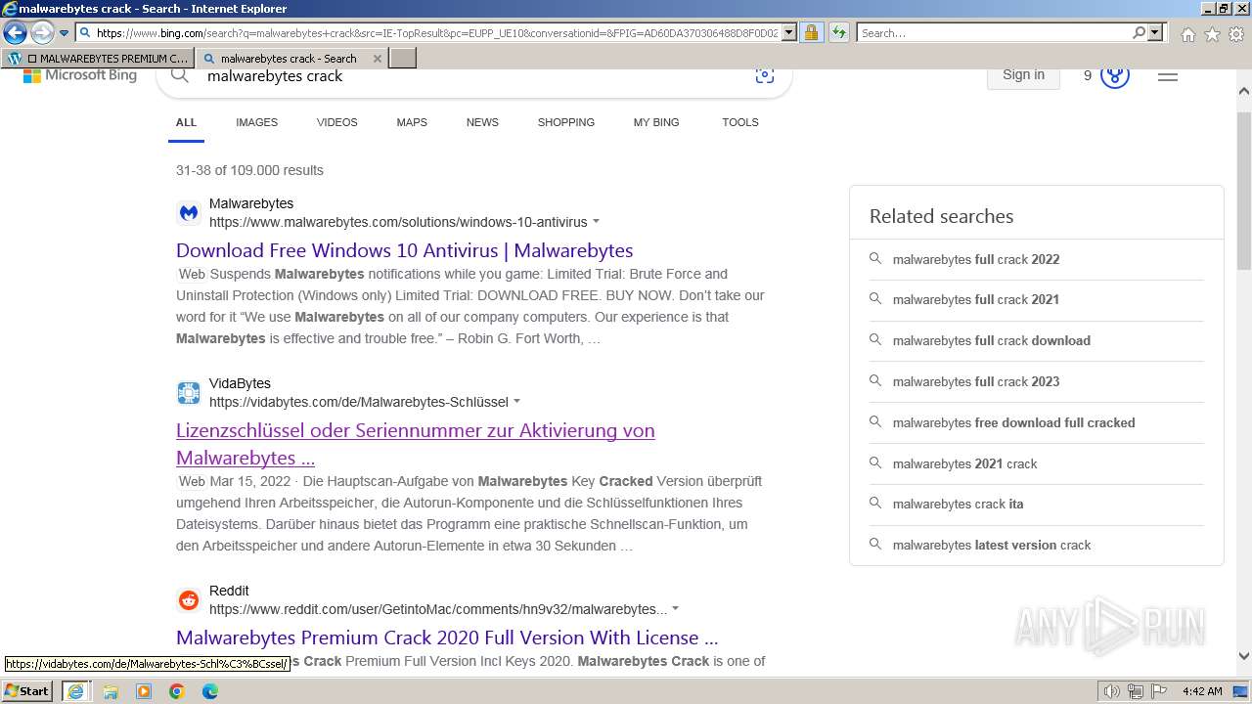Select the ALL results tab

tap(186, 123)
